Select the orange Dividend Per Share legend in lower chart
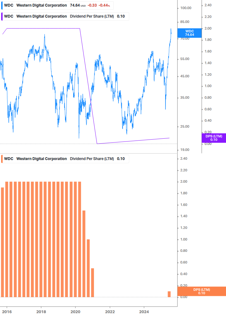Viewport: 226px width, 316px height. point(65,159)
